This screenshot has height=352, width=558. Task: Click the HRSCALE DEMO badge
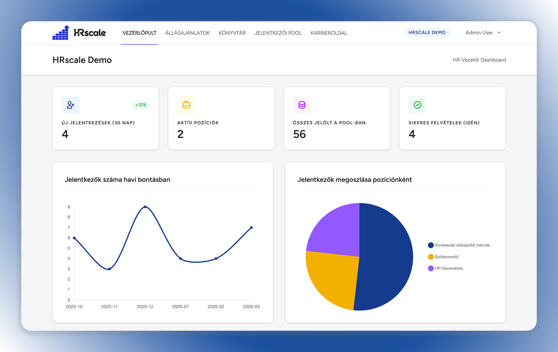[x=427, y=32]
